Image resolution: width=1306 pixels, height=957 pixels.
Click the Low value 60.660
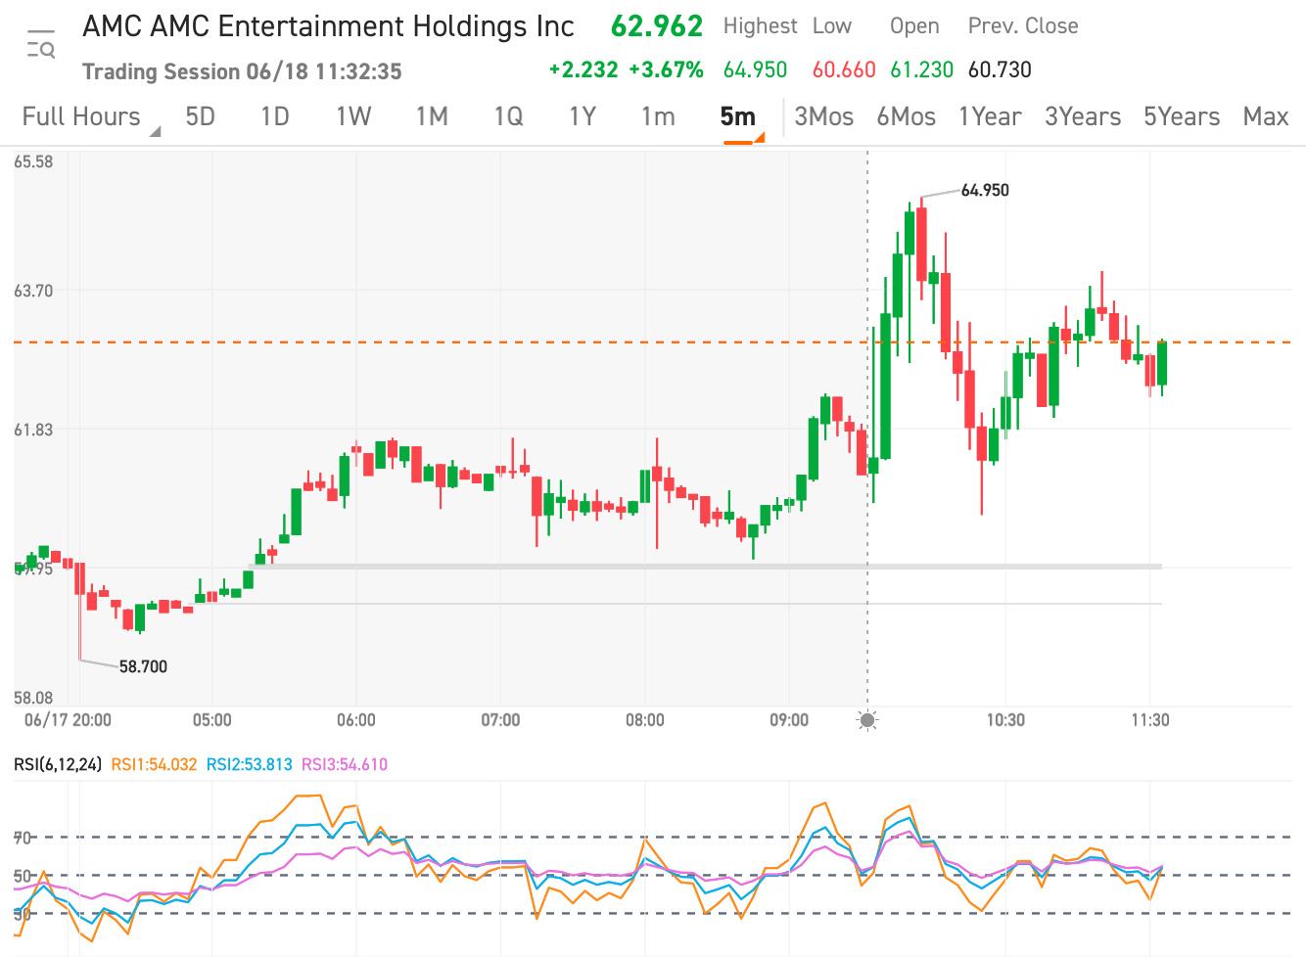click(x=844, y=69)
